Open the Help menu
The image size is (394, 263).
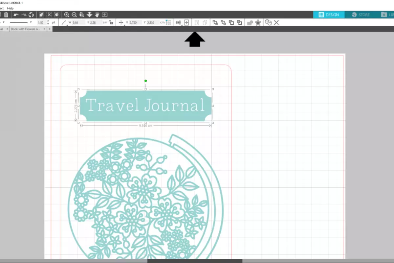click(10, 8)
